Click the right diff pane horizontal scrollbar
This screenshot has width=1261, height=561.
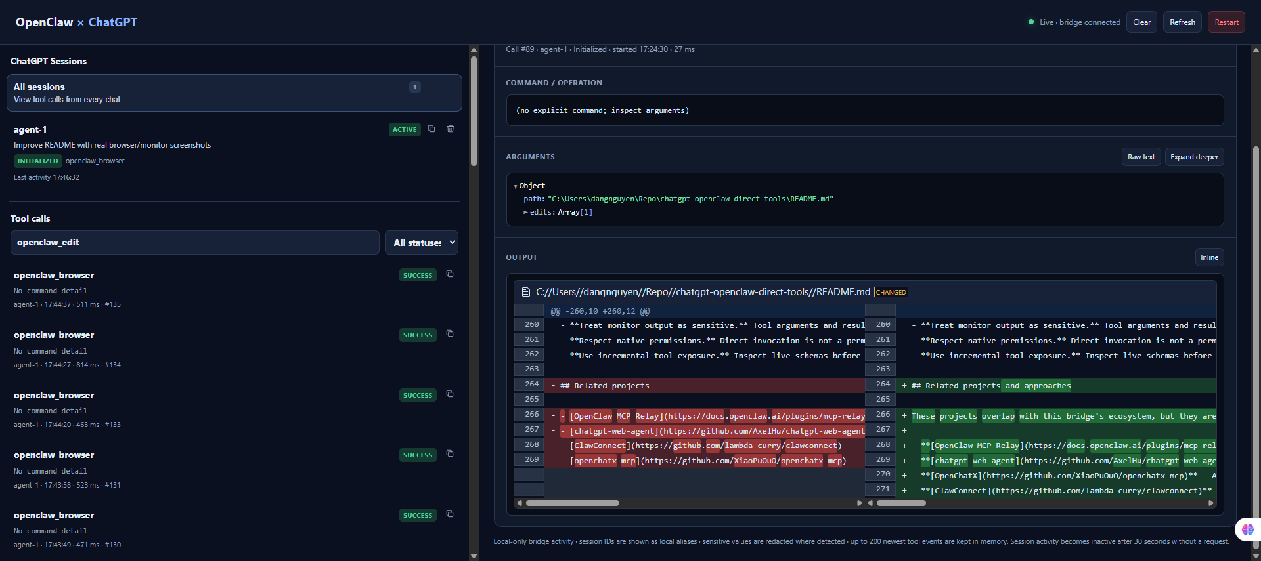901,503
